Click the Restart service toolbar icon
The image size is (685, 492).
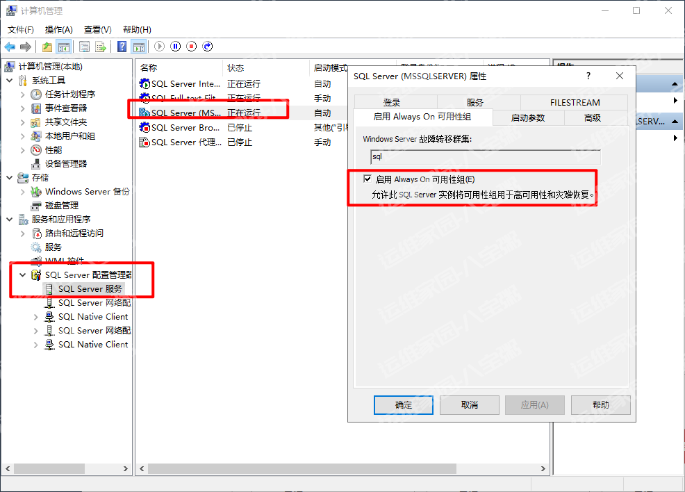[x=206, y=47]
